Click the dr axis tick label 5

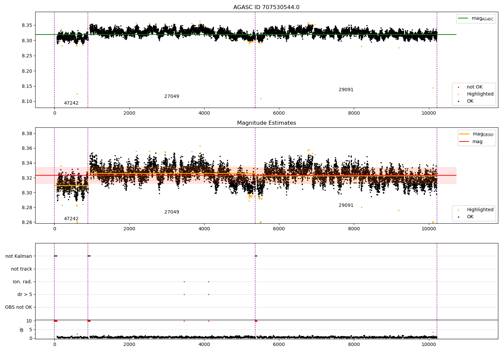[x=31, y=330]
